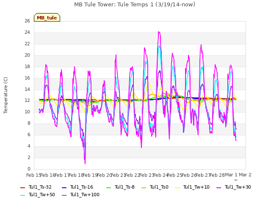Click the magenta Tul1_Tw+100 legend swatch
This screenshot has height=203, width=271.
[x=64, y=195]
